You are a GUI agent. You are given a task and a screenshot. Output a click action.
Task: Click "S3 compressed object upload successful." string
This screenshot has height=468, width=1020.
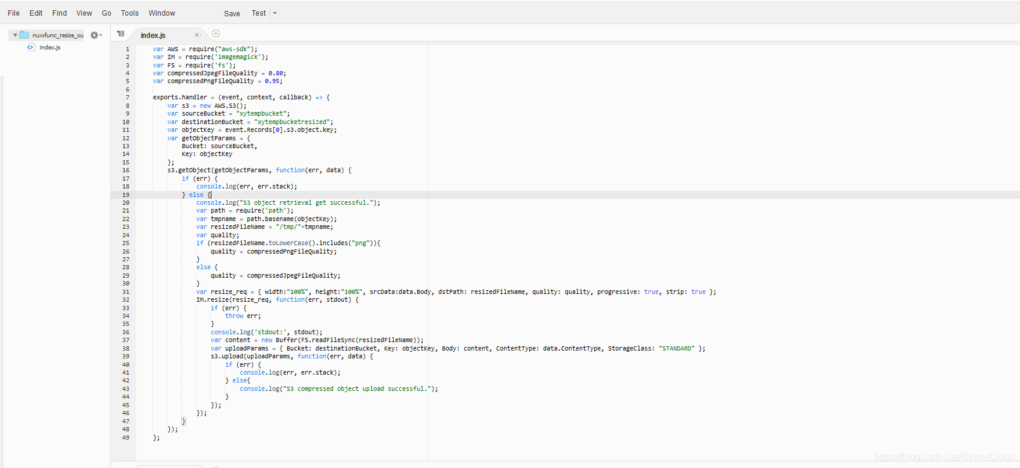[357, 389]
